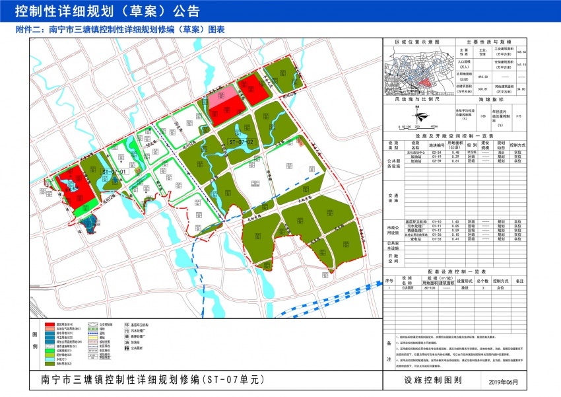561x397 pixels.
Task: Click the 风玫瑰与比例尺 section heading
Action: [417, 99]
